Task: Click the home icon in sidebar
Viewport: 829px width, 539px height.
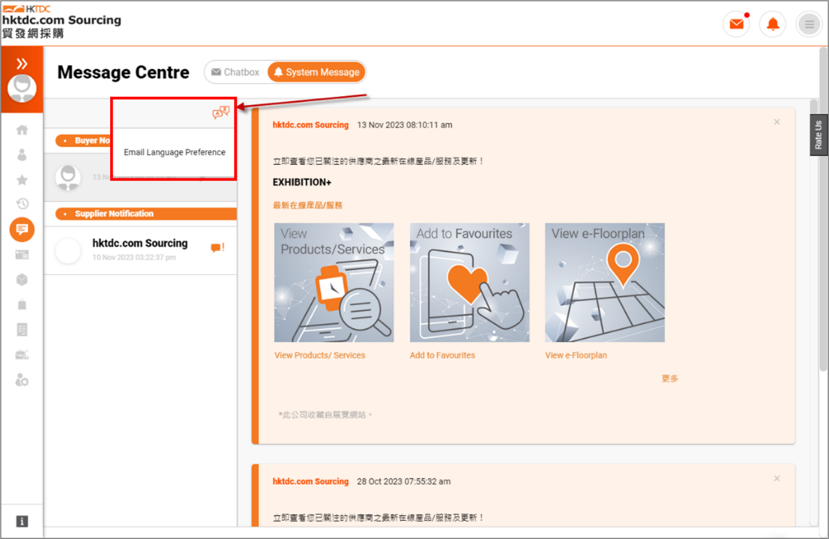Action: tap(22, 130)
